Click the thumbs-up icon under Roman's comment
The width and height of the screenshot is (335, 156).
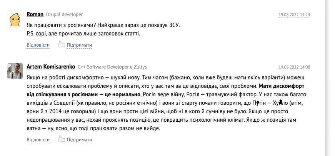click(x=61, y=44)
